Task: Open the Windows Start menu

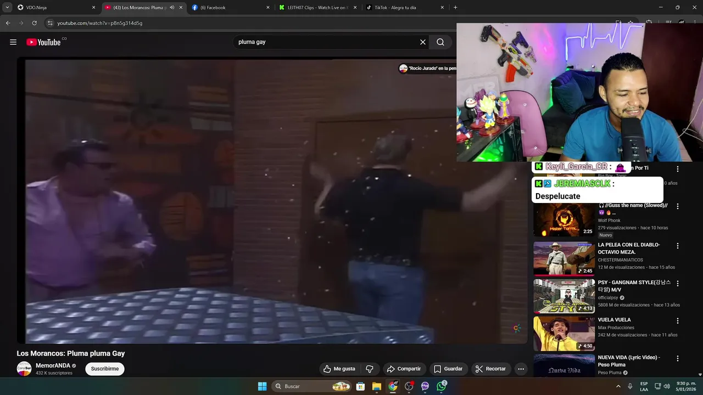Action: pyautogui.click(x=263, y=386)
